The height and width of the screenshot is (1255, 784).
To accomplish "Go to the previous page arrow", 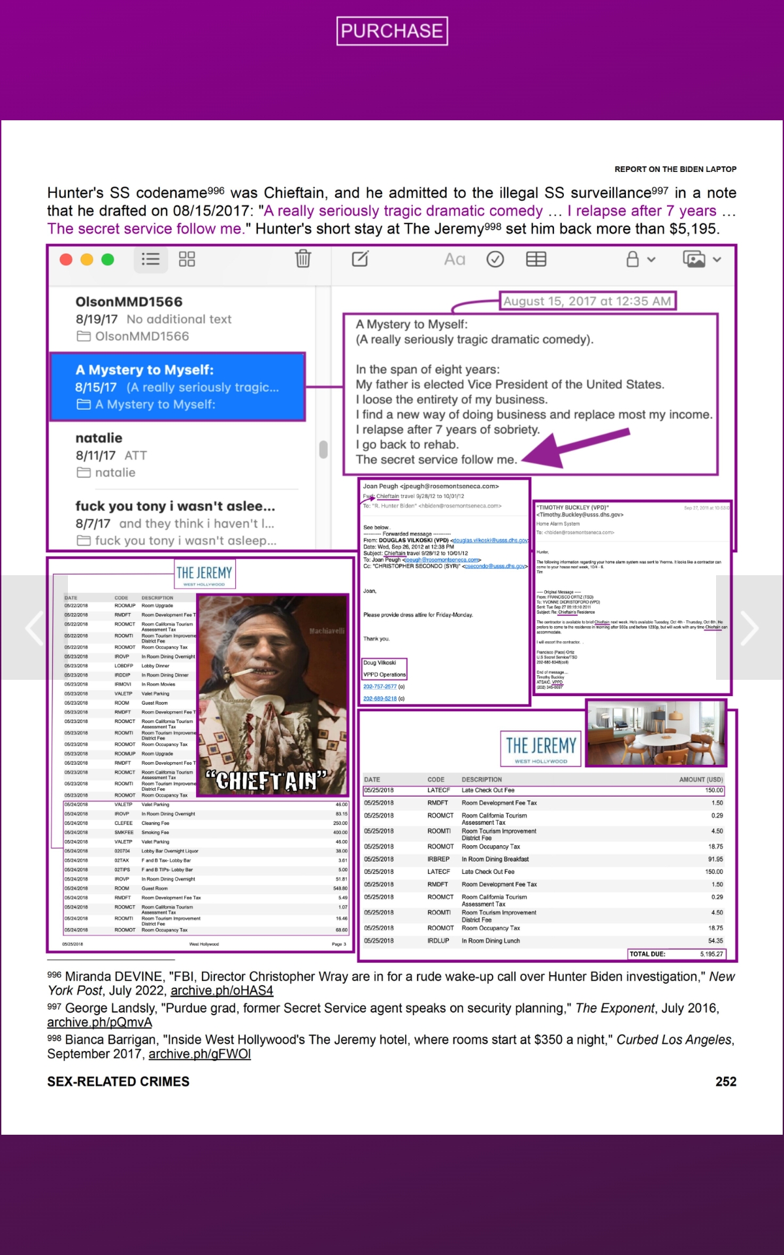I will [x=34, y=628].
